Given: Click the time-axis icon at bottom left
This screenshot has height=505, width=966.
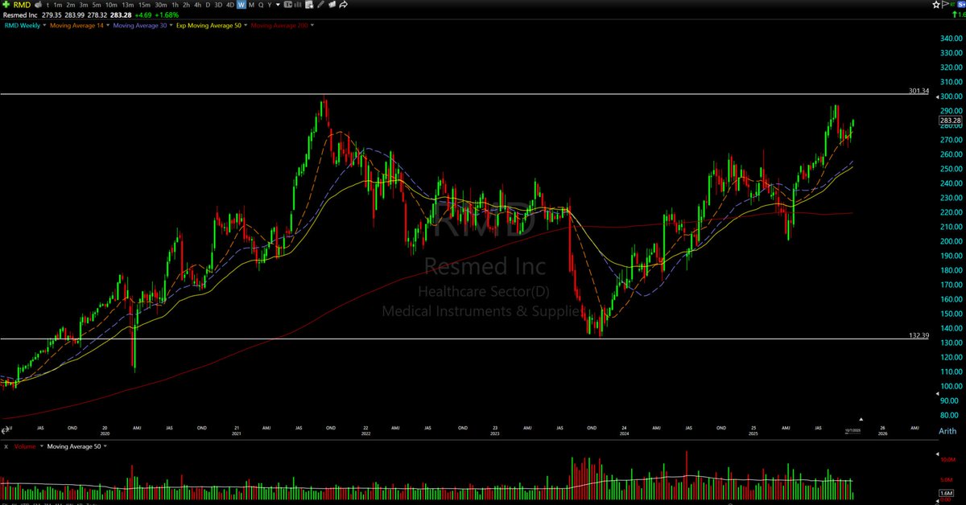Looking at the screenshot, I should coord(7,432).
